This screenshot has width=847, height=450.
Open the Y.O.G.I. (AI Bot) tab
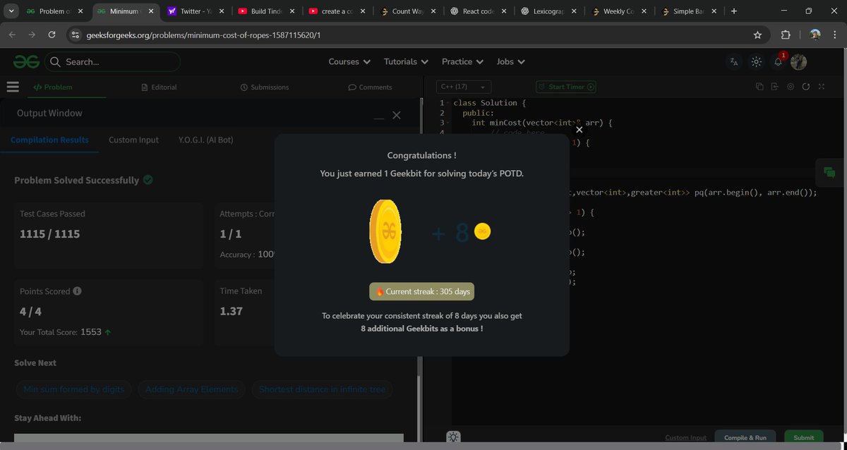point(205,140)
